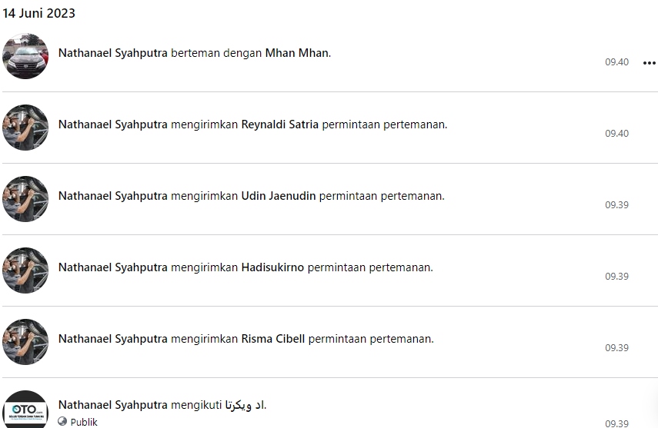Image resolution: width=658 pixels, height=428 pixels.
Task: Open the Mhan Mhan profile link
Action: coord(297,53)
